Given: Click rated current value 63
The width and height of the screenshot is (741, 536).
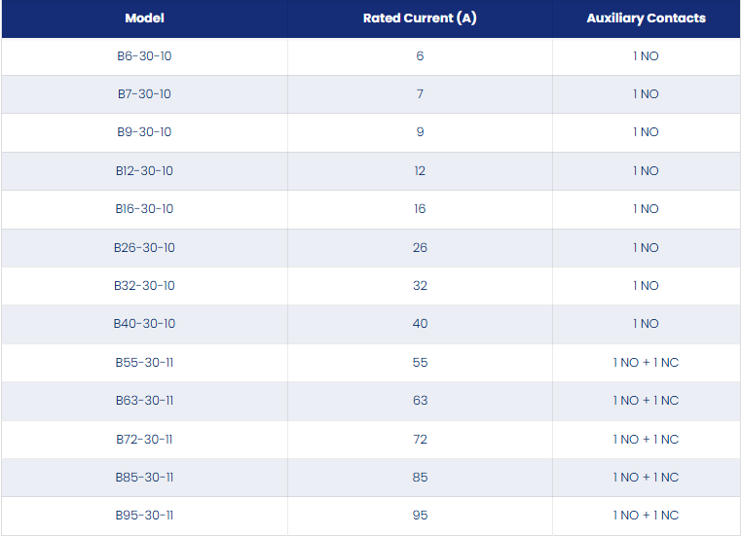Looking at the screenshot, I should point(420,401).
